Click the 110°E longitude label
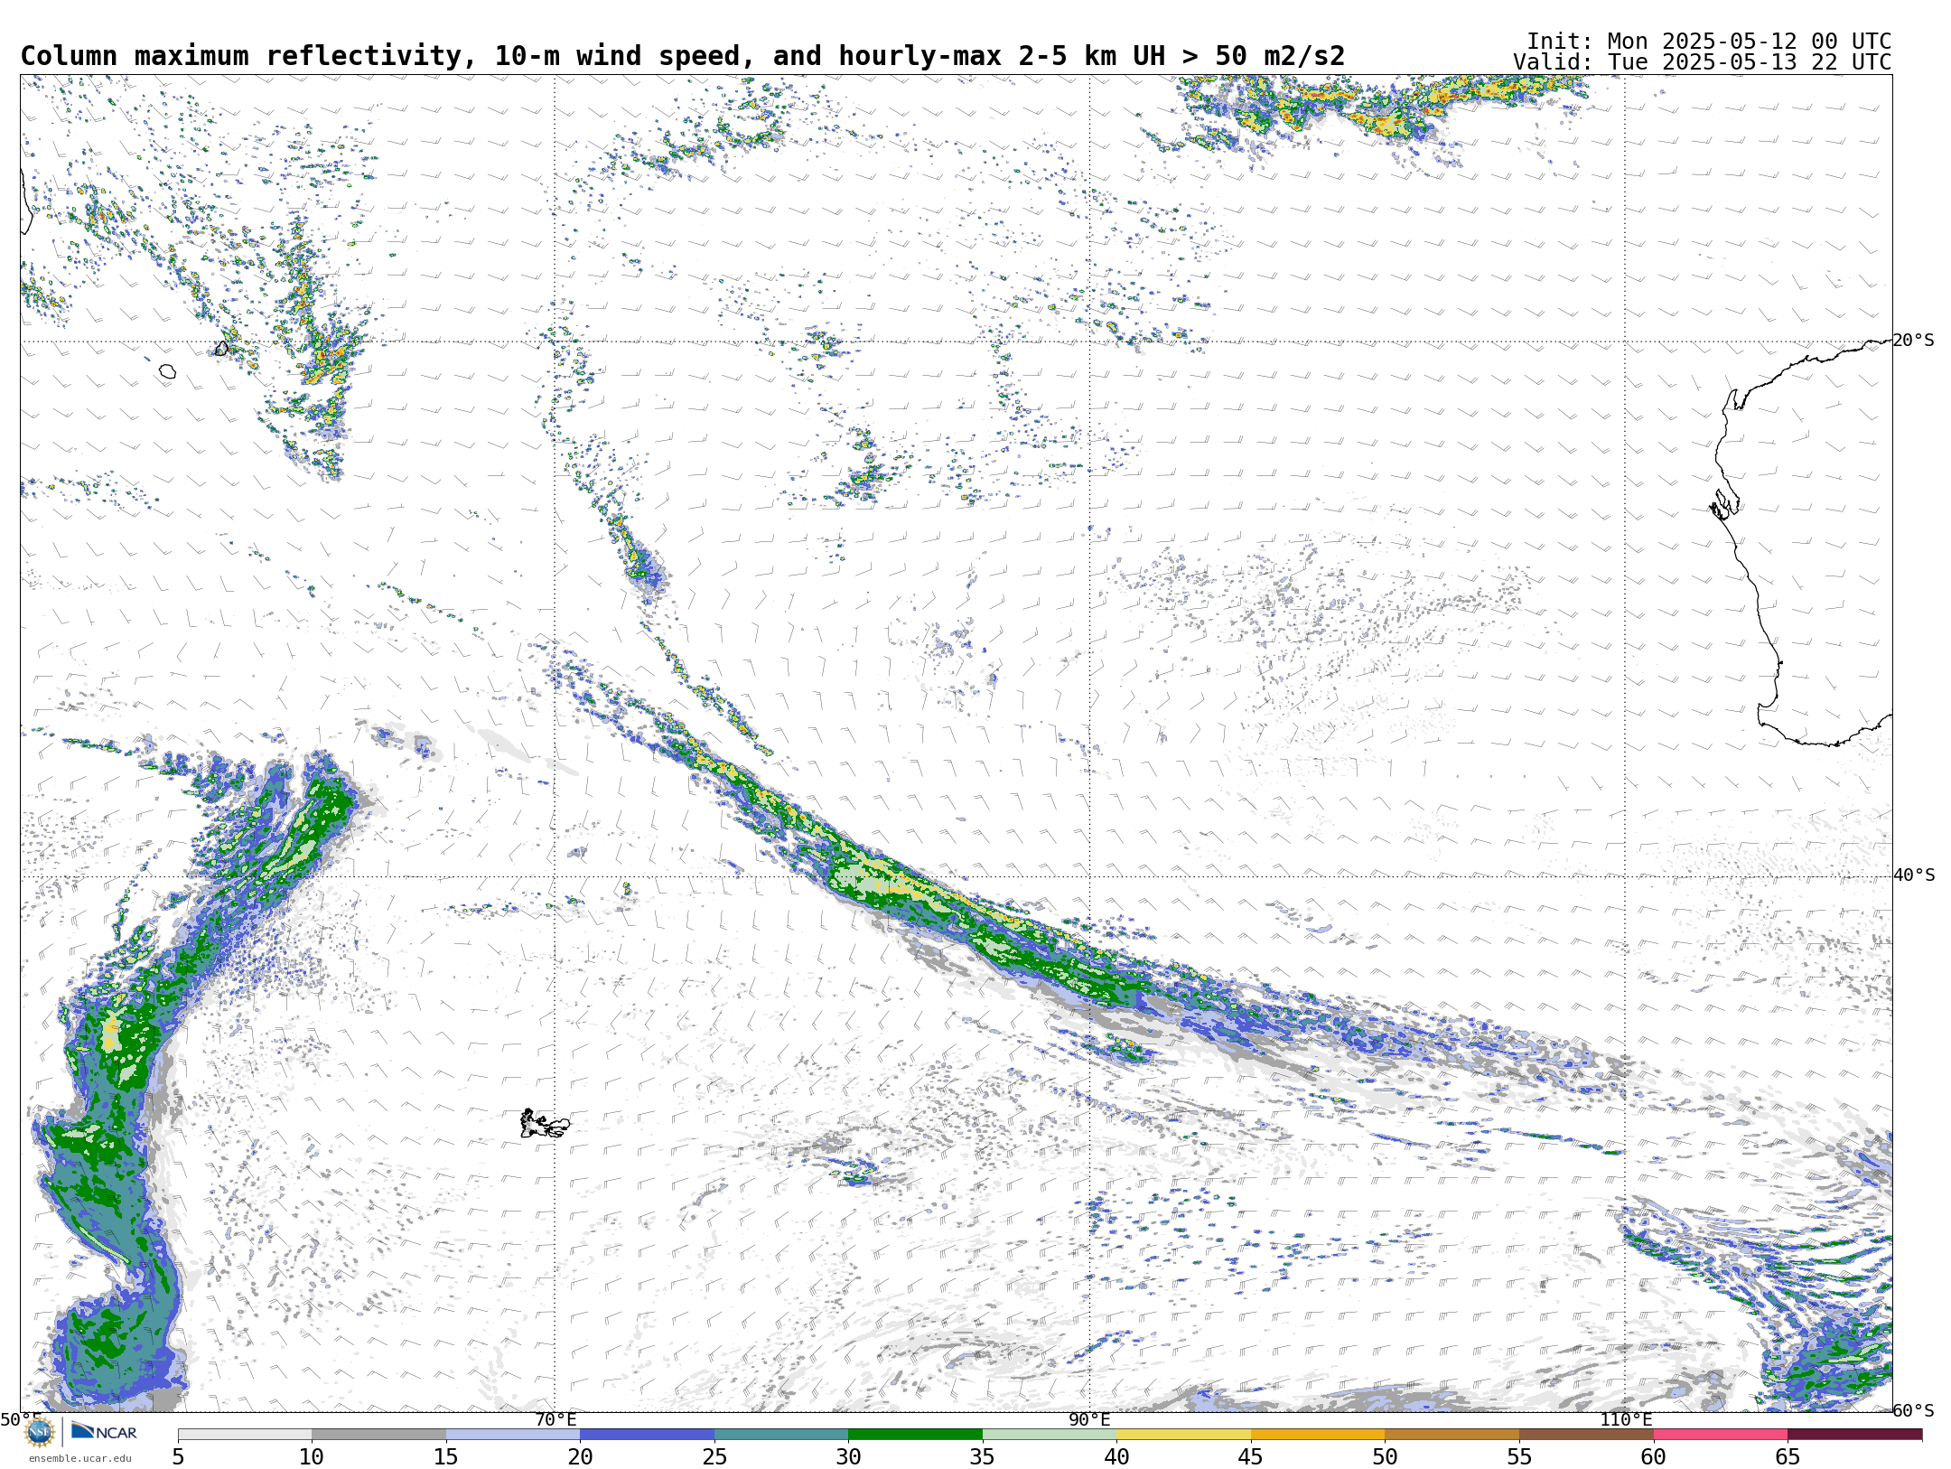 click(1625, 1420)
